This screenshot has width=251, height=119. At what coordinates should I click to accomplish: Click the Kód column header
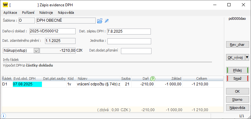(71, 78)
